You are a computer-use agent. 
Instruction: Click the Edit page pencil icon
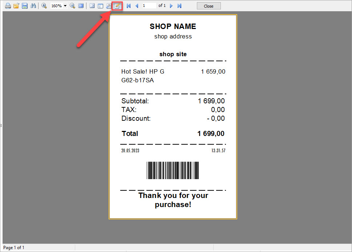point(117,6)
